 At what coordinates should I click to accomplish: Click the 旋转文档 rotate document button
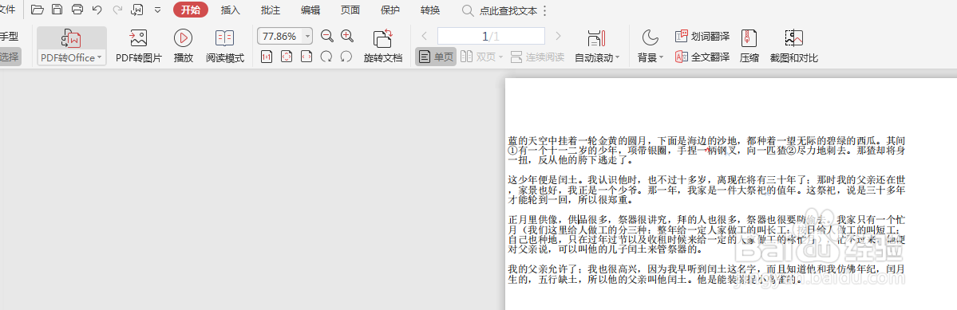(382, 46)
